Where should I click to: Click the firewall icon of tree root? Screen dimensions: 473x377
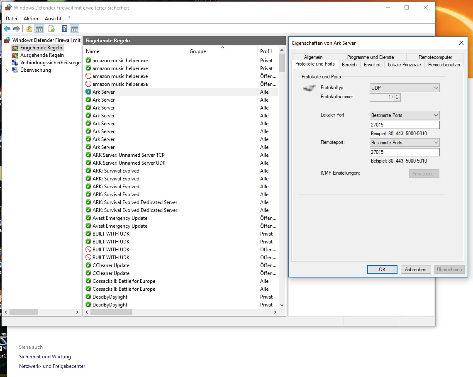pyautogui.click(x=7, y=40)
